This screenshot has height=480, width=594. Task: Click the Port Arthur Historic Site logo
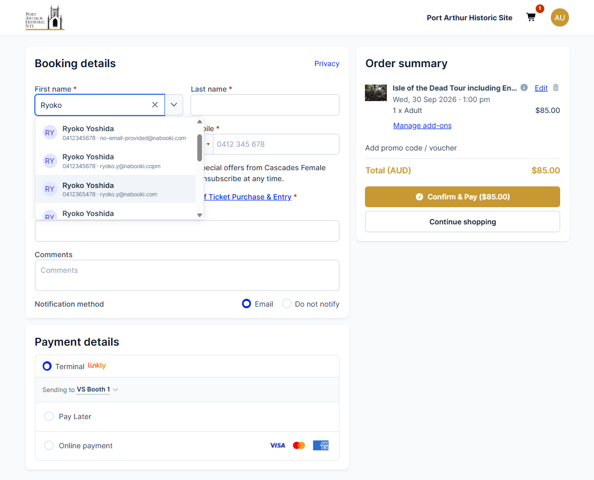click(45, 17)
